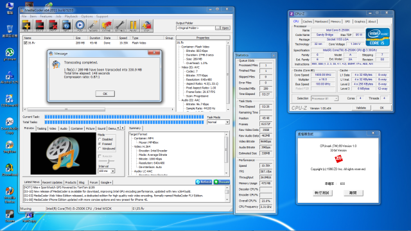The image size is (411, 231).
Task: Click the Donate button
Action: [222, 182]
